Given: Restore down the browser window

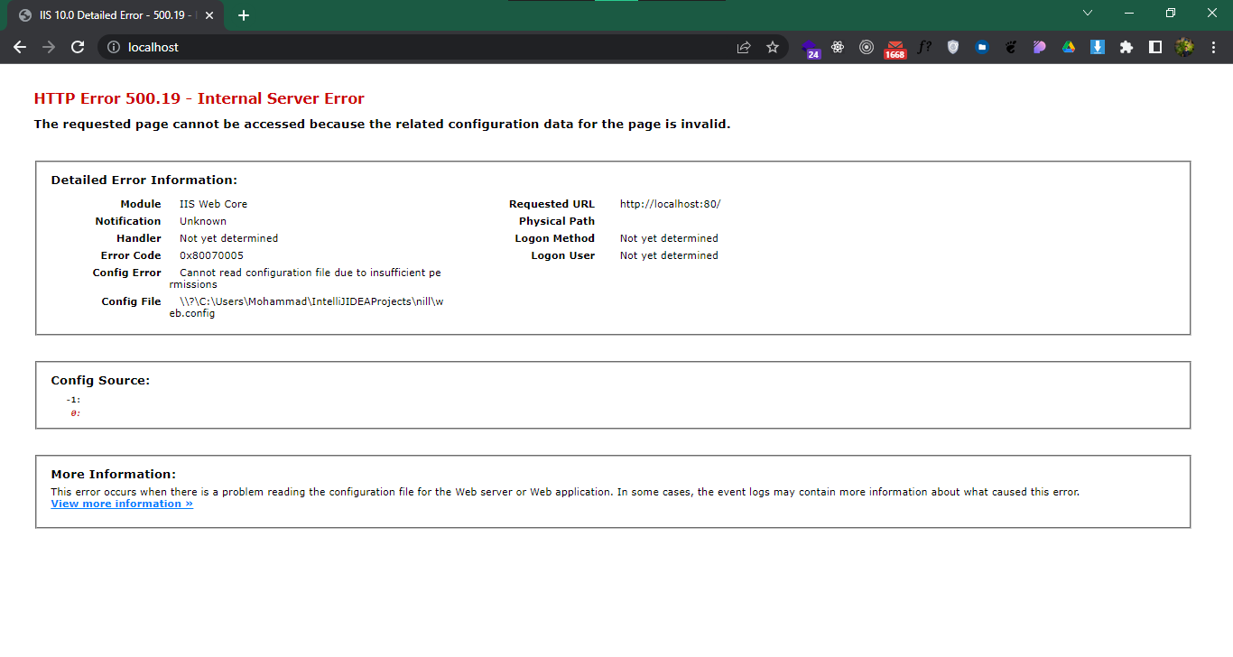Looking at the screenshot, I should 1171,13.
